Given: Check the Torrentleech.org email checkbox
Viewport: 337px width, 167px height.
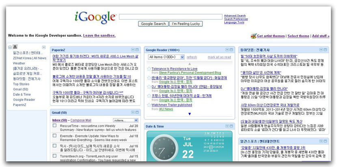Looking at the screenshot, I should click(x=54, y=156).
